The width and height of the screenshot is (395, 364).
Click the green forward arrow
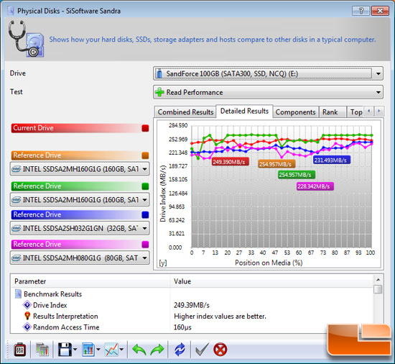click(x=157, y=350)
